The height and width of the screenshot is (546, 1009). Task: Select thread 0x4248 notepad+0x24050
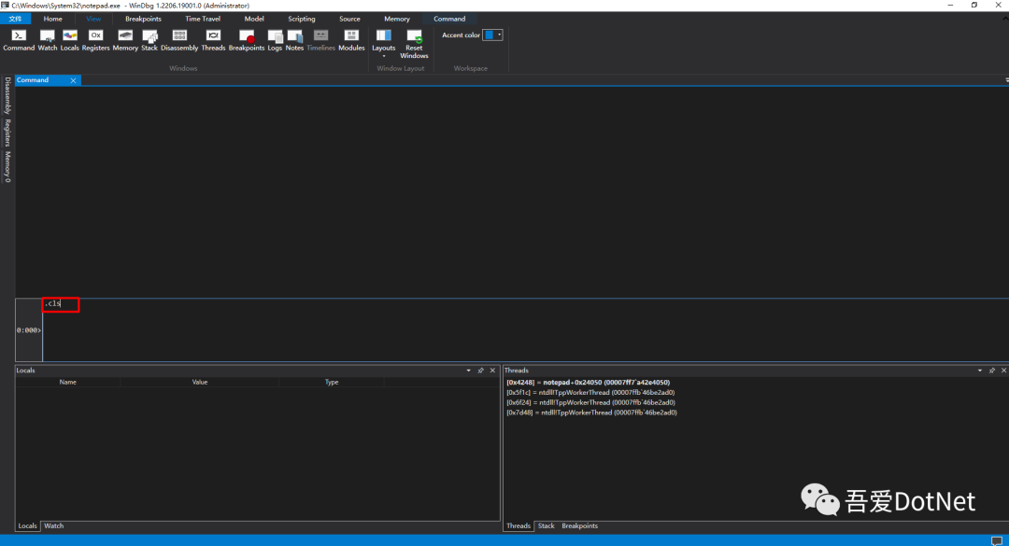pyautogui.click(x=589, y=382)
